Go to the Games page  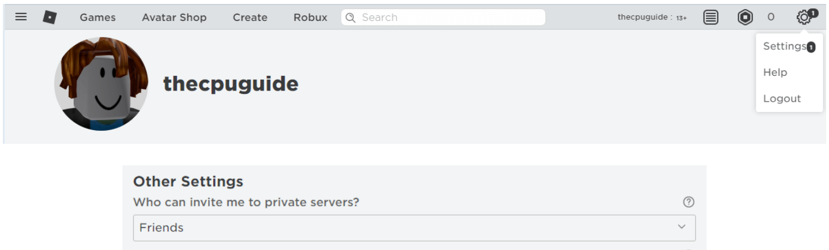point(98,18)
